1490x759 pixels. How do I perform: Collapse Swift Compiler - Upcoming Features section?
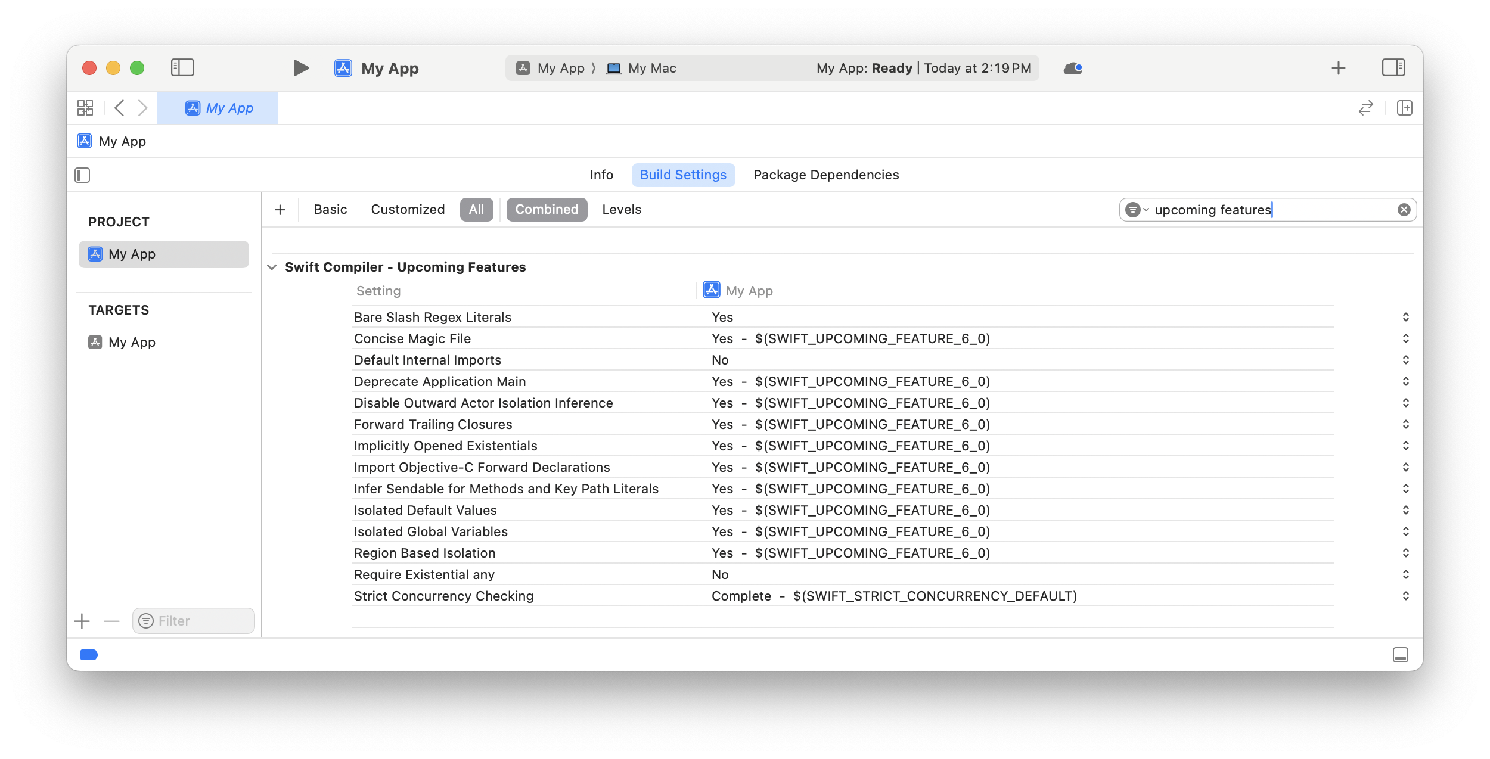click(272, 267)
